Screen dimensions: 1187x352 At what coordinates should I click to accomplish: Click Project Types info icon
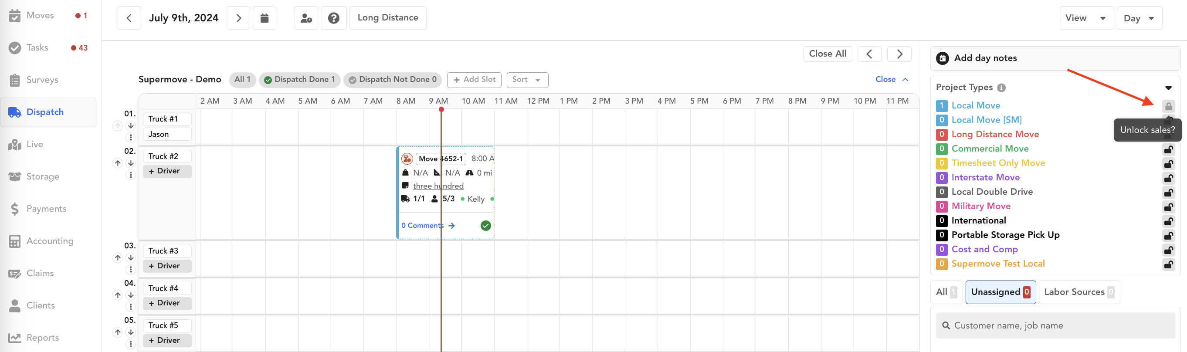coord(1001,88)
